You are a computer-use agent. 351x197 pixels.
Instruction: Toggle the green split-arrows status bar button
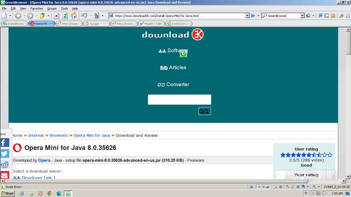[x=259, y=187]
